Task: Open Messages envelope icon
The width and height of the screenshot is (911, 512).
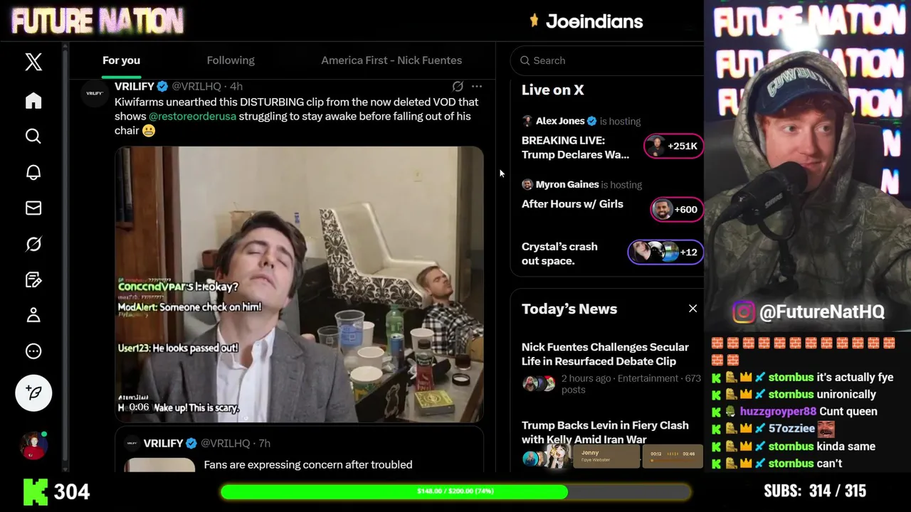Action: point(33,208)
